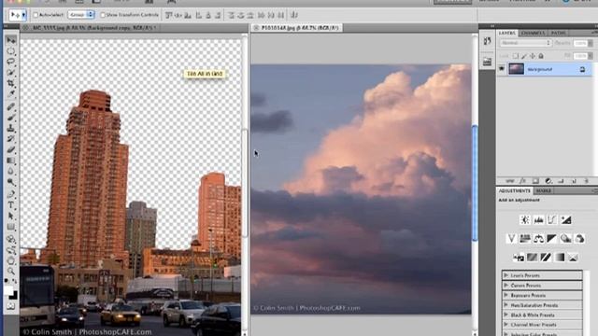Activate the clouds image document tab
598x336 pixels.
tap(297, 28)
